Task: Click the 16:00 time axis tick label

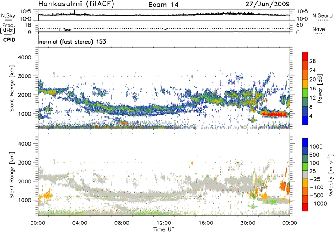Action: 206,223
